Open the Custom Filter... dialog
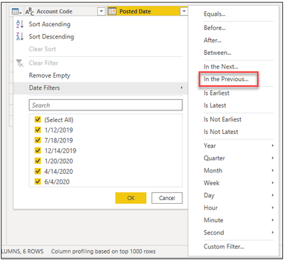 pos(224,246)
